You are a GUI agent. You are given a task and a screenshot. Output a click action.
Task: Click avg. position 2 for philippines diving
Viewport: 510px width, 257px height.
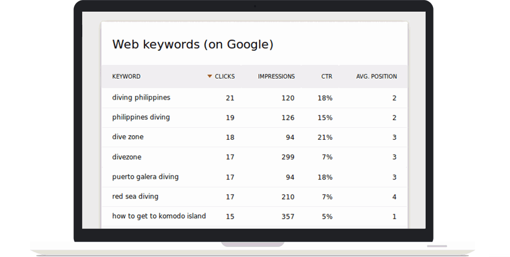[394, 118]
